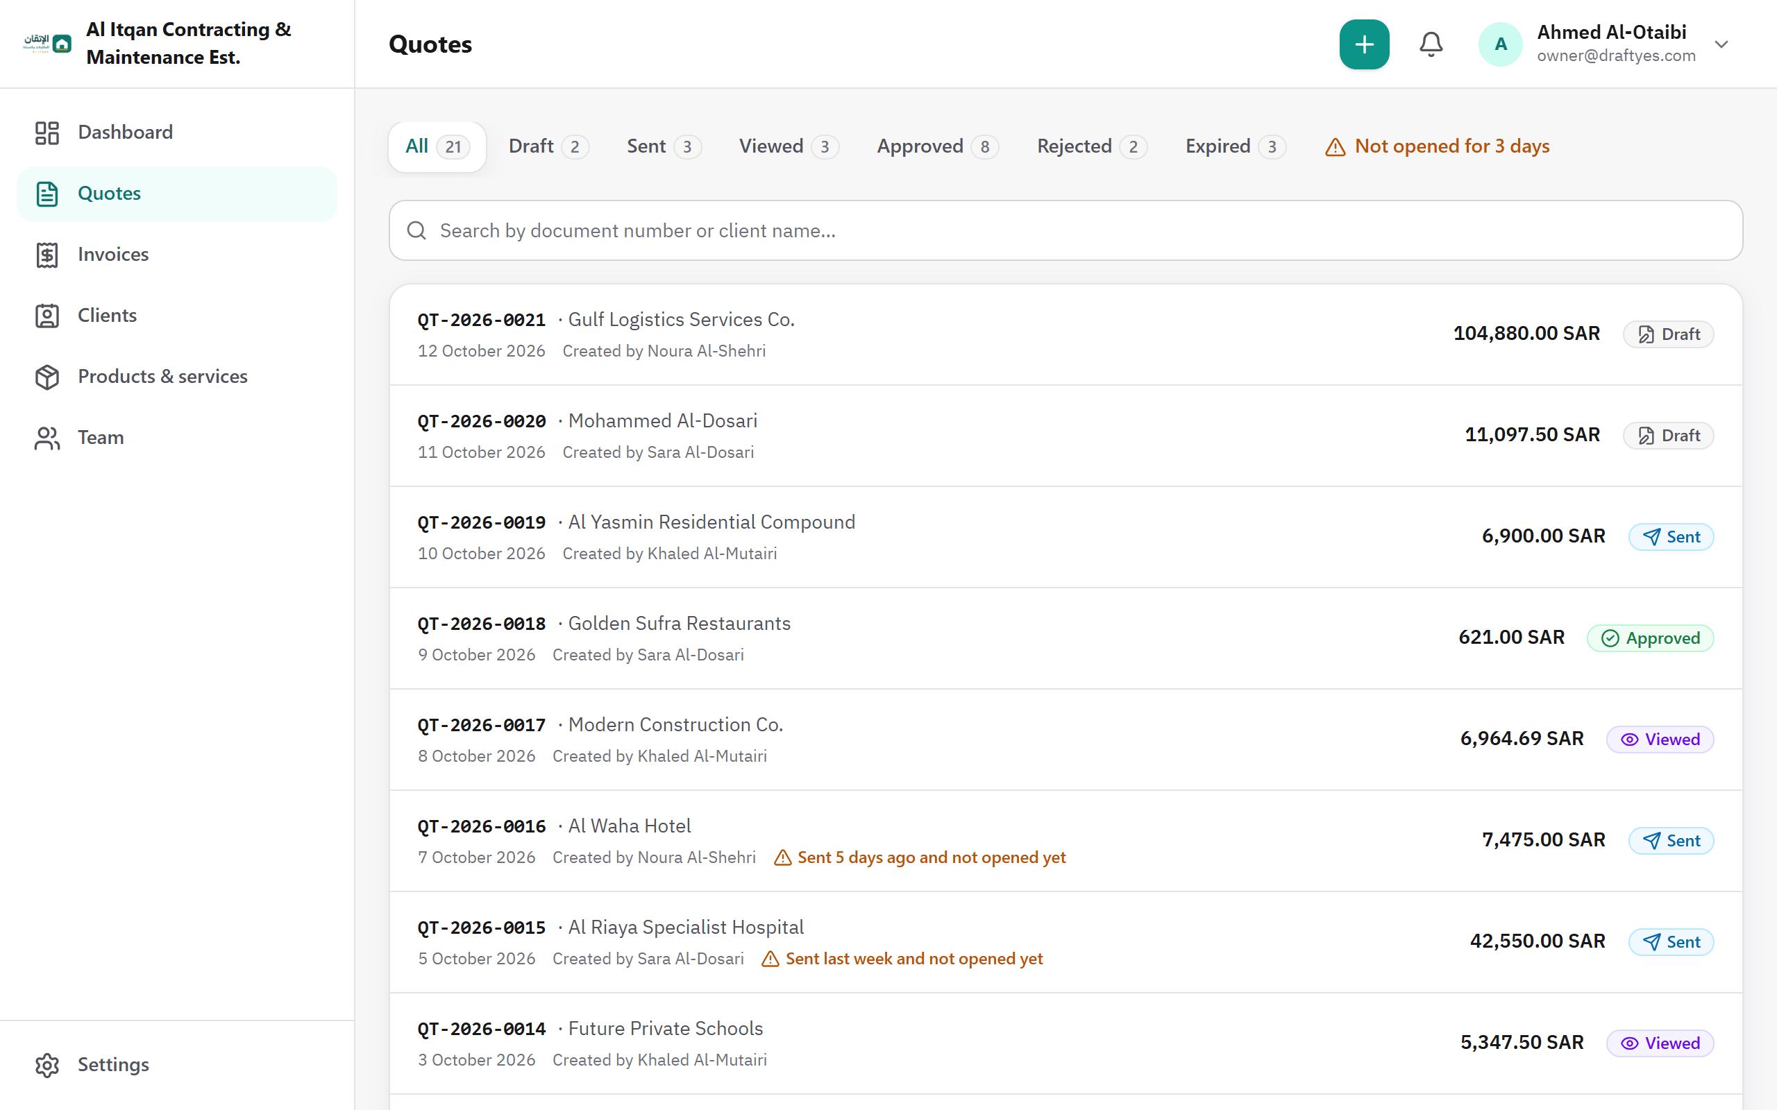Open quote QT-2026-0016
The image size is (1777, 1110).
[x=1066, y=842]
